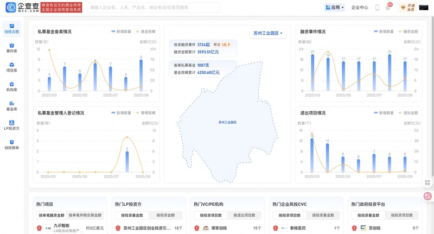Click the LP投资方 sidebar icon
The image size is (434, 234).
coord(11,125)
